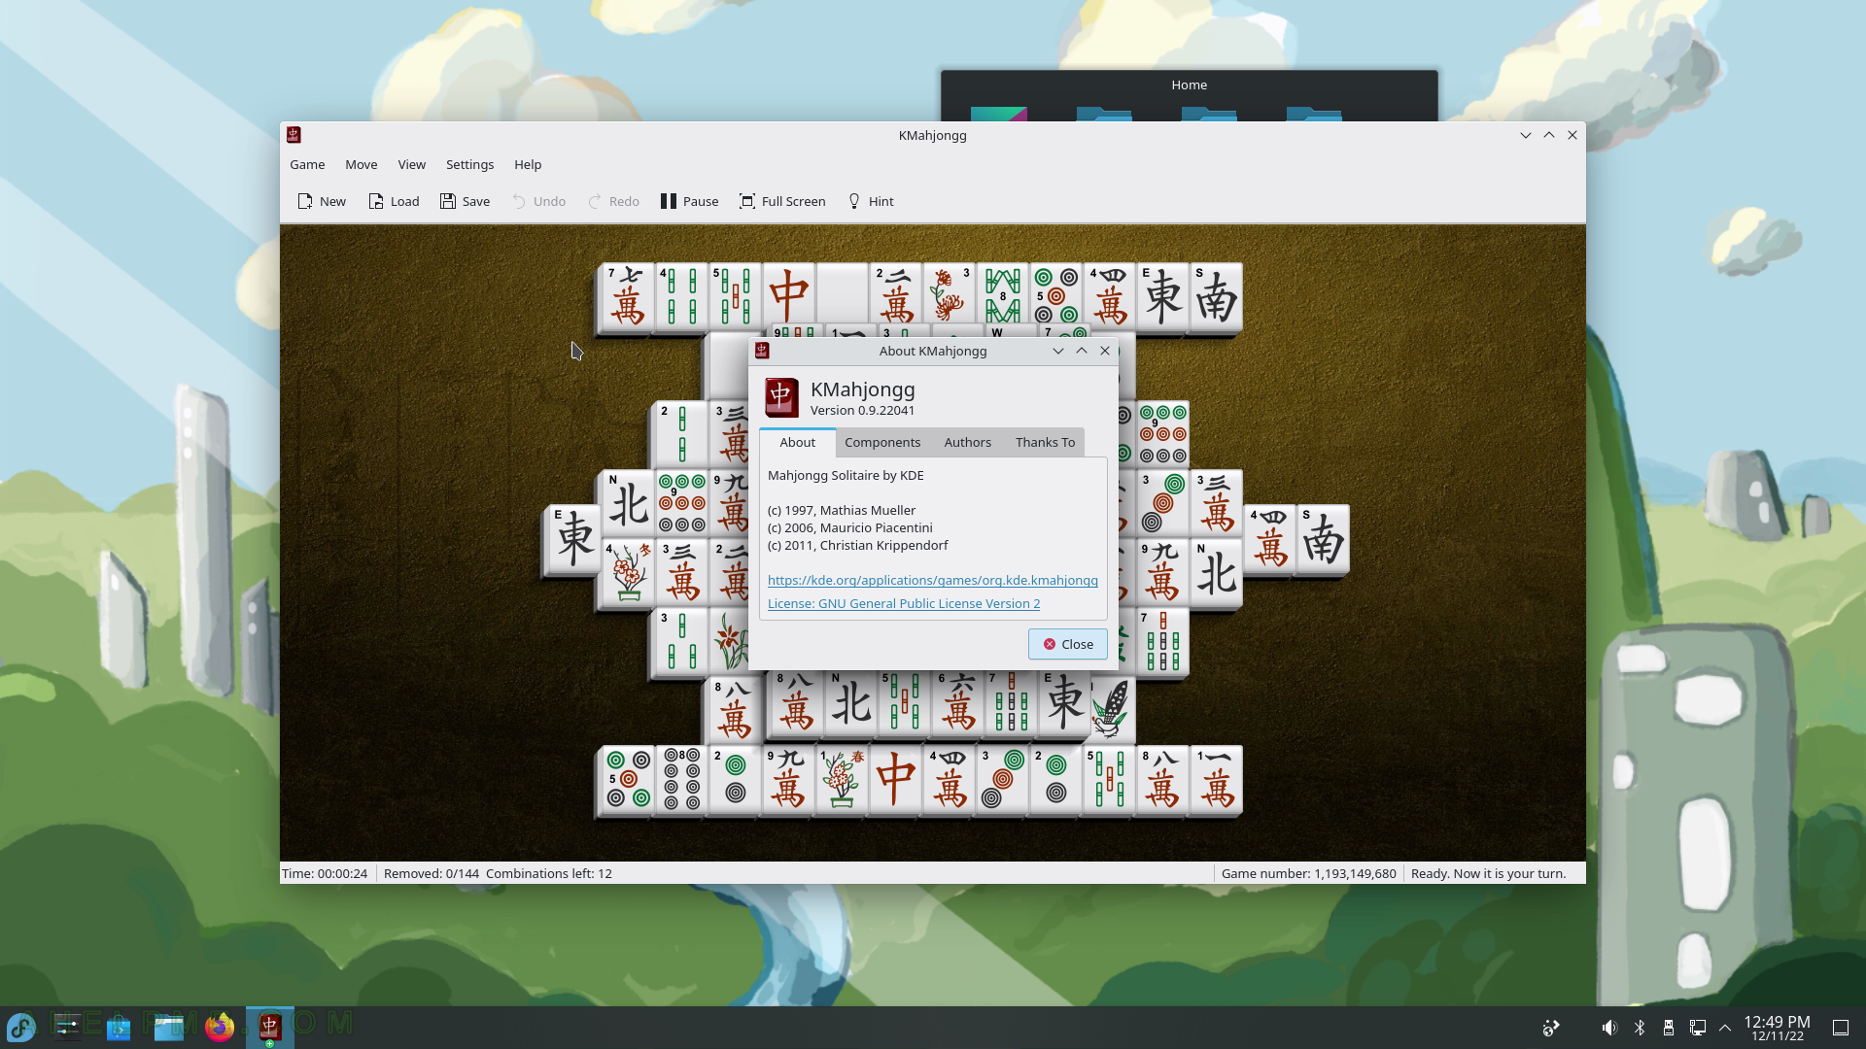The image size is (1866, 1049).
Task: Minimize the KMahjongg main window
Action: click(x=1525, y=135)
